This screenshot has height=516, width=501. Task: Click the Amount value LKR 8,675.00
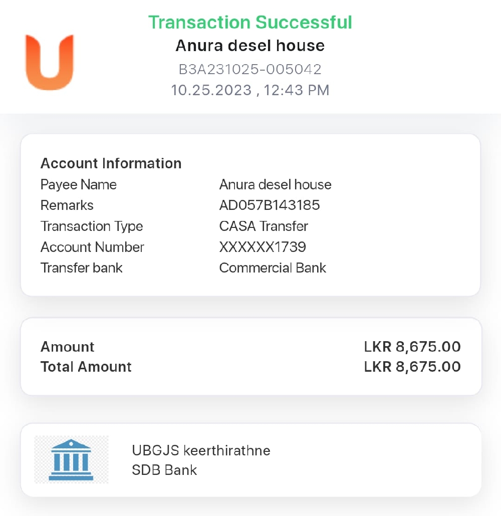(x=412, y=347)
